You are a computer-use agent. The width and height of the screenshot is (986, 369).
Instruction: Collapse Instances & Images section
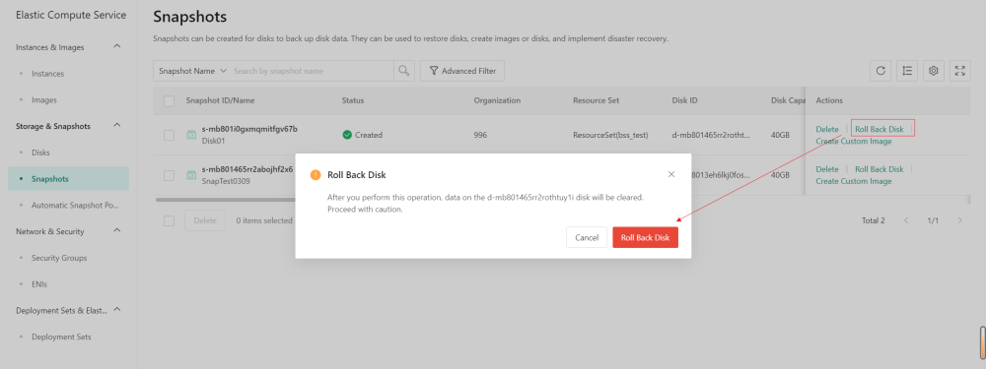pos(117,46)
